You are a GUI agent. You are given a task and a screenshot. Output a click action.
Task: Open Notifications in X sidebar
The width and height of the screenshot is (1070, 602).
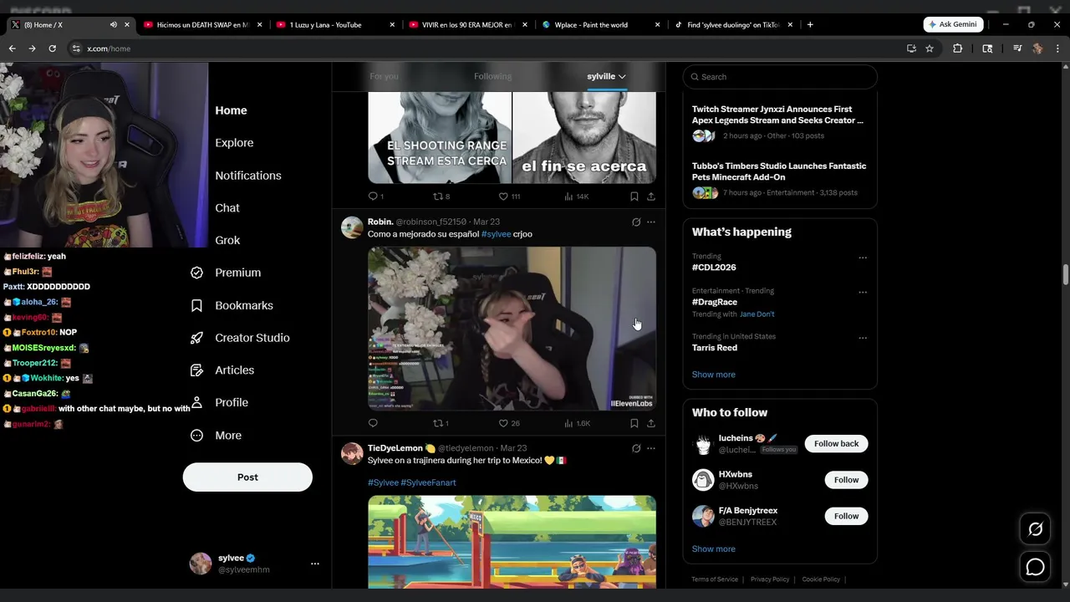[x=248, y=176]
